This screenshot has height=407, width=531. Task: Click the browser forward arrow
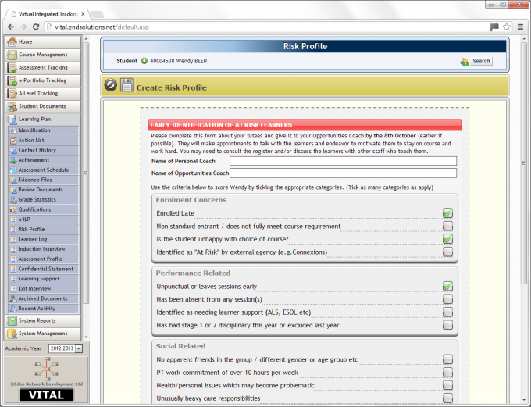click(23, 27)
